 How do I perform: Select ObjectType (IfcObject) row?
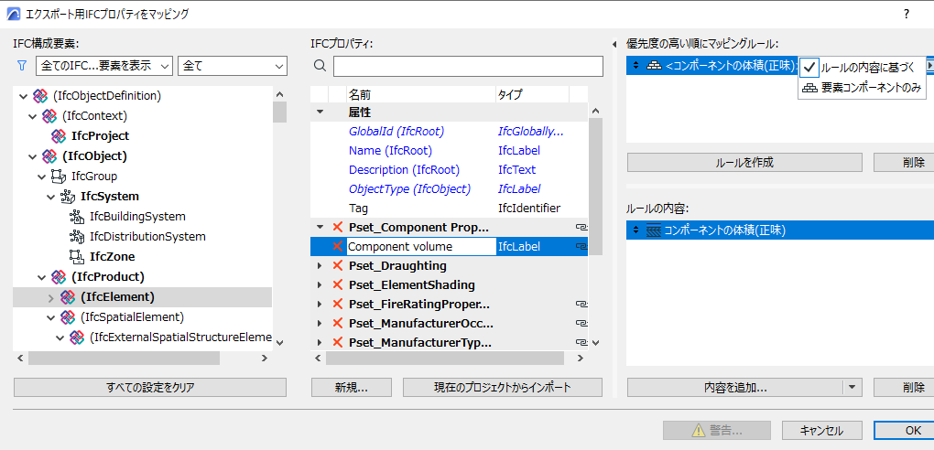click(x=449, y=189)
